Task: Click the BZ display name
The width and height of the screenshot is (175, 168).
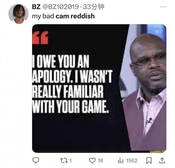Action: (36, 7)
